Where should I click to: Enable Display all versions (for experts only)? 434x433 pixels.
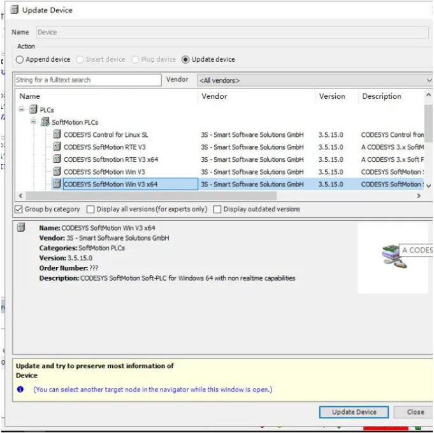coord(90,209)
